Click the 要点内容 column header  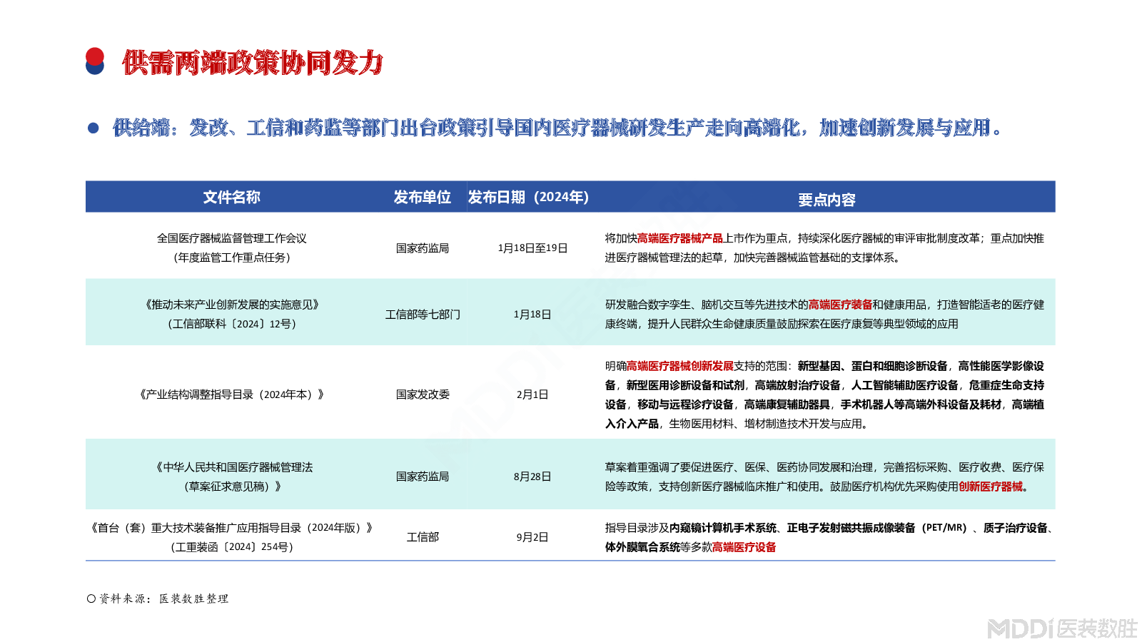pyautogui.click(x=827, y=200)
